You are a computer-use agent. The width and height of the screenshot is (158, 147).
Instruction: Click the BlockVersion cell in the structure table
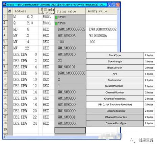115,68
